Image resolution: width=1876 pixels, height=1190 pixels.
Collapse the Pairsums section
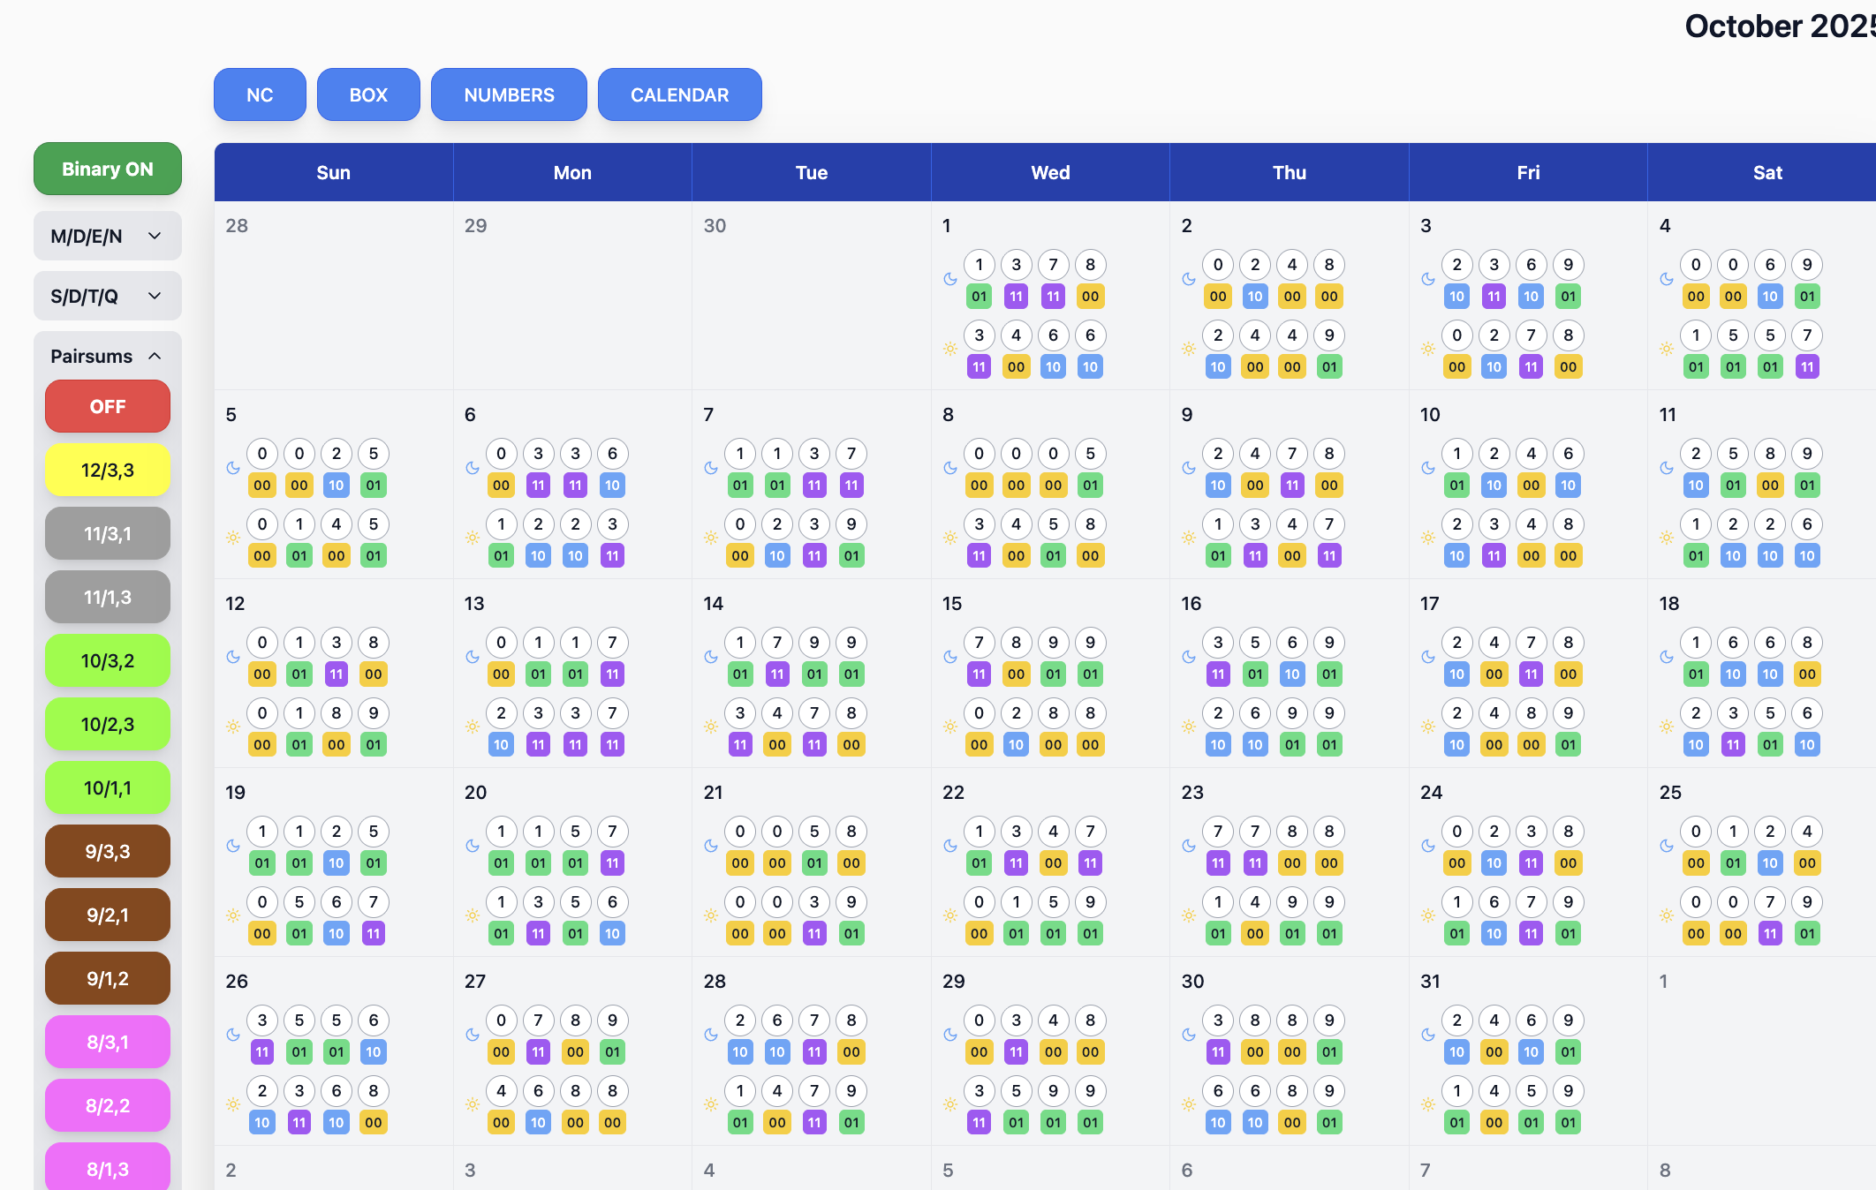pyautogui.click(x=108, y=356)
